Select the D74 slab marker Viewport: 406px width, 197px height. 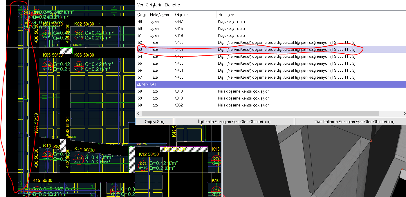tap(79, 160)
